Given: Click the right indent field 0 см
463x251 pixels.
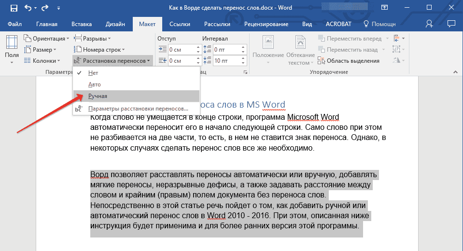Looking at the screenshot, I should coord(182,60).
